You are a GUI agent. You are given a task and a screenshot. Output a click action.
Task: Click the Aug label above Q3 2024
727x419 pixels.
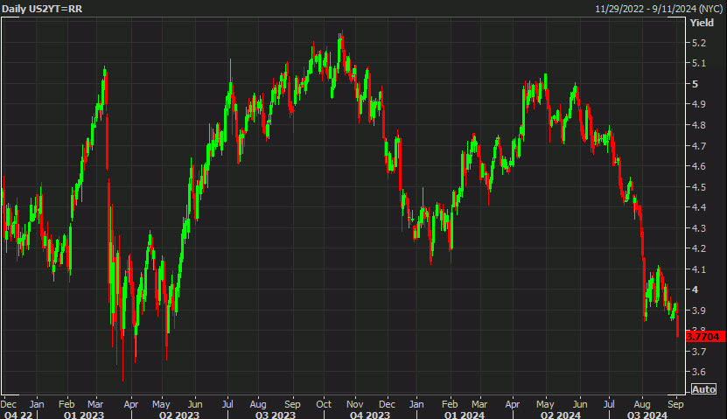pyautogui.click(x=642, y=404)
